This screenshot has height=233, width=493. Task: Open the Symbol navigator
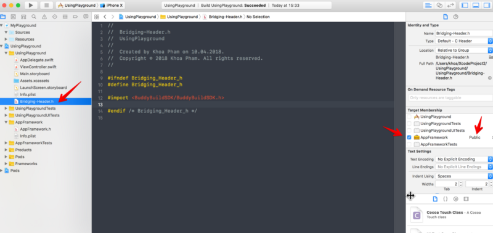click(23, 17)
